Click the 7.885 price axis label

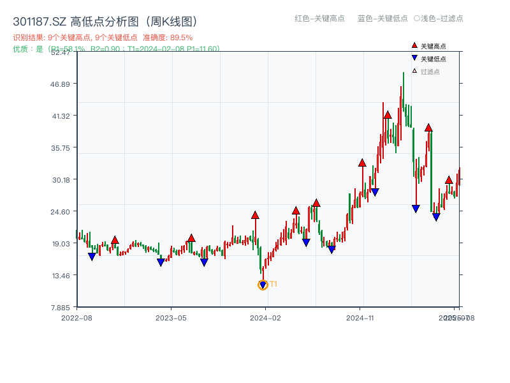coord(61,308)
